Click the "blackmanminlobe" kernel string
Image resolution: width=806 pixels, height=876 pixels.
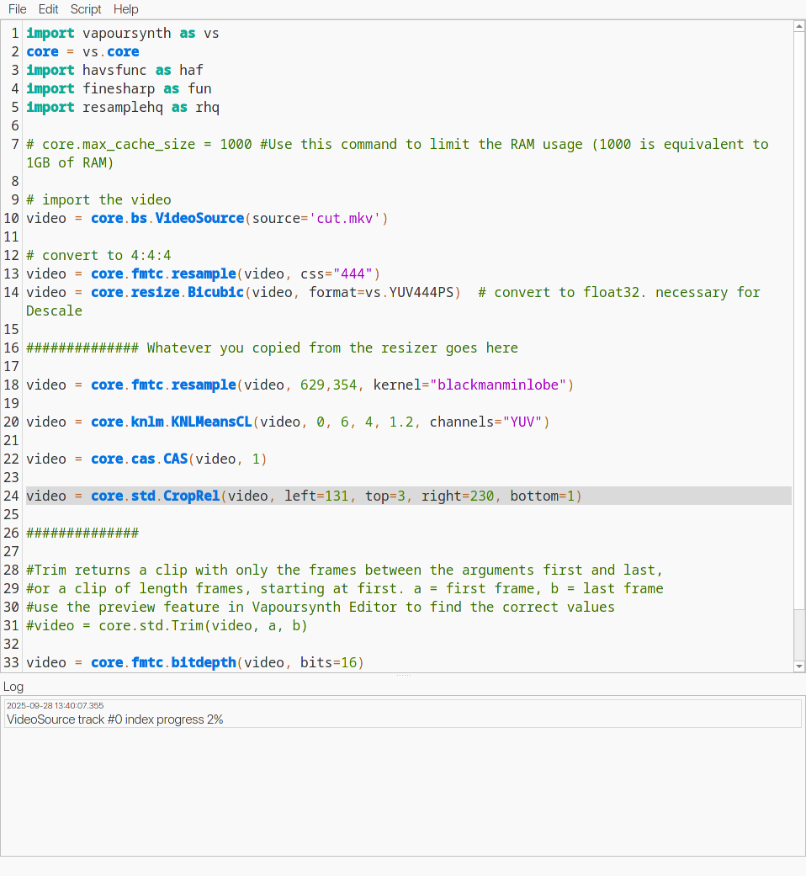[501, 385]
